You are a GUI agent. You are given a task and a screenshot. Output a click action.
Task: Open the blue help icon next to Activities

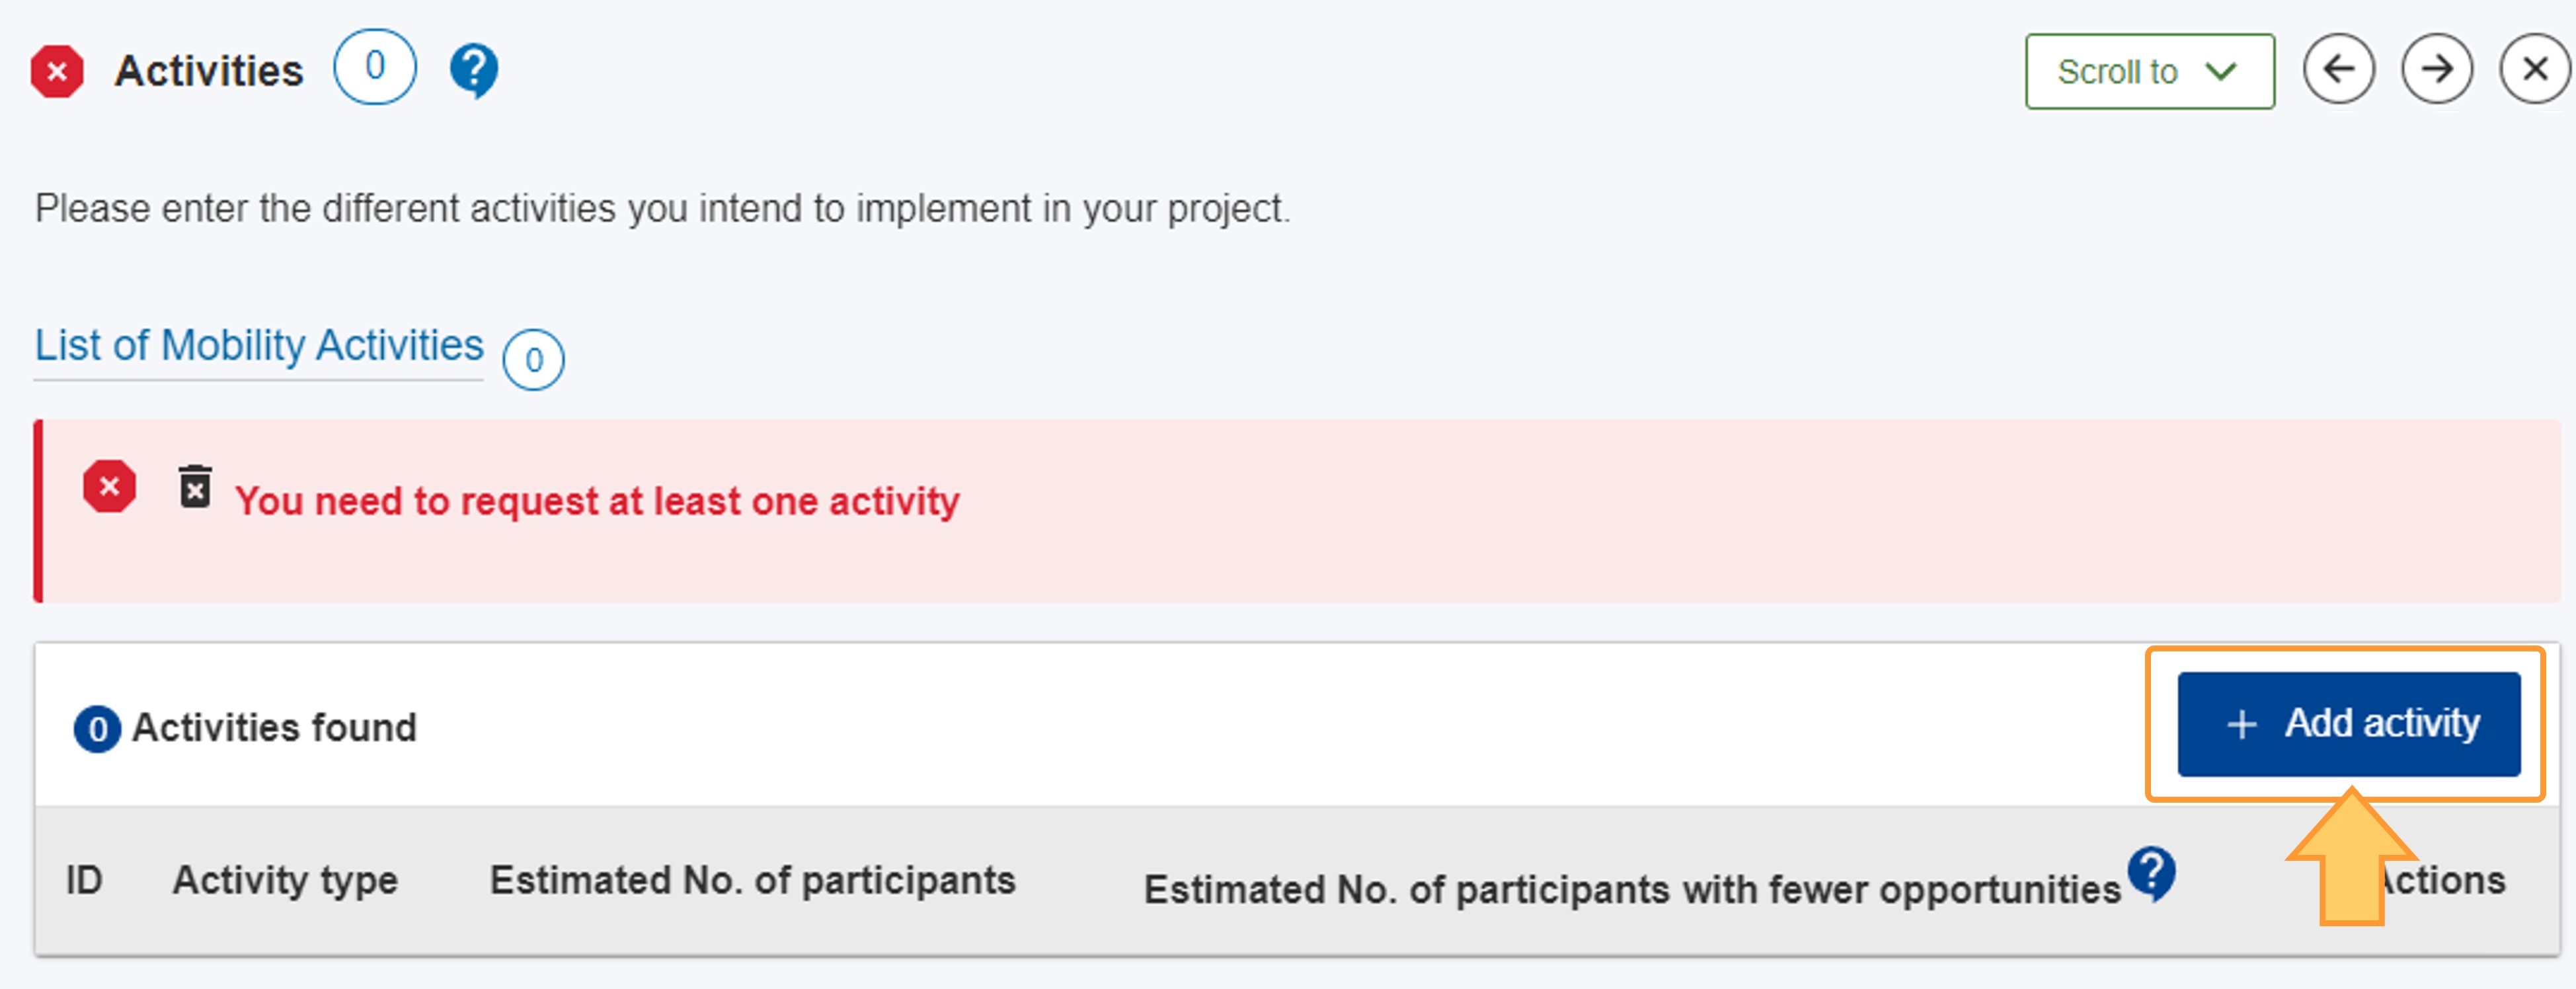473,71
